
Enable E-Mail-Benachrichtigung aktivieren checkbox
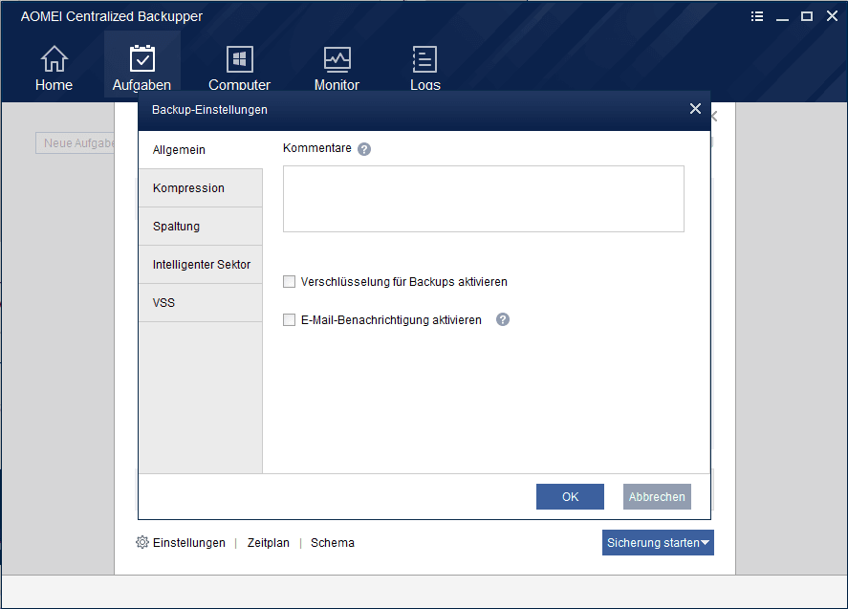290,320
